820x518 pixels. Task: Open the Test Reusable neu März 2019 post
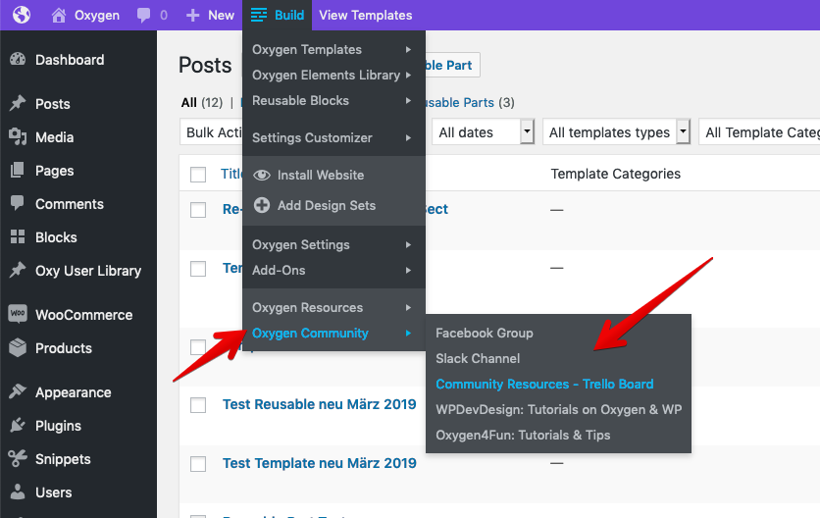tap(320, 404)
